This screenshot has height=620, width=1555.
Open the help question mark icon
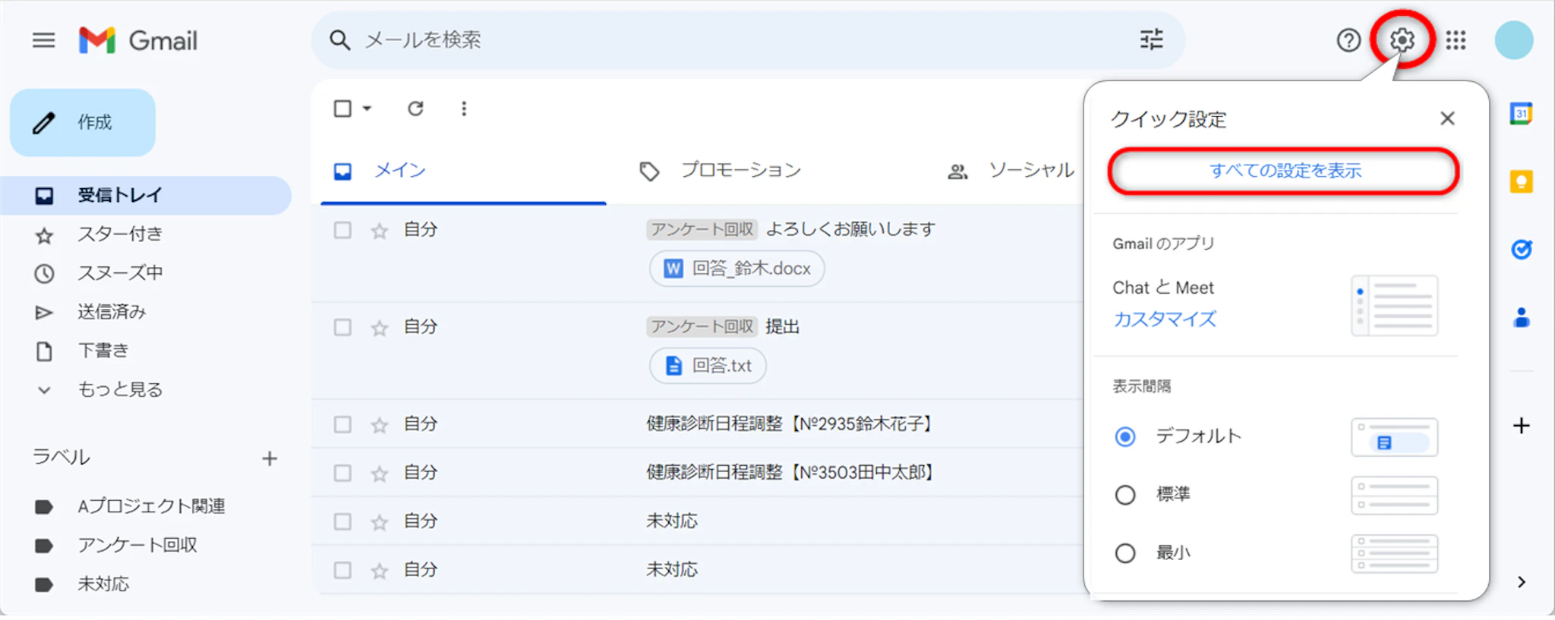(x=1348, y=40)
